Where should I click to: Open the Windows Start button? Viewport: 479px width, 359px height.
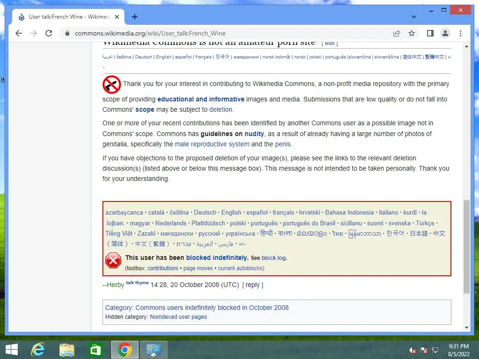click(11, 349)
